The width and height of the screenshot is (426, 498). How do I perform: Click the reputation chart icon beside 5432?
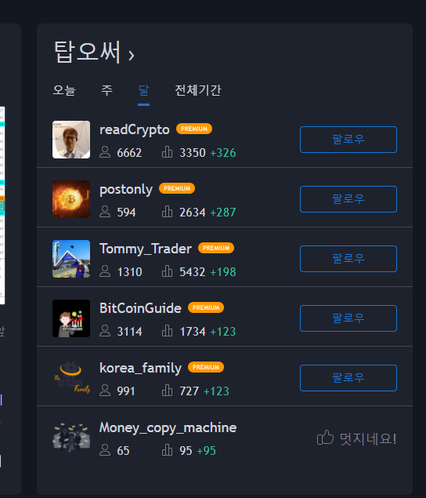pyautogui.click(x=167, y=271)
